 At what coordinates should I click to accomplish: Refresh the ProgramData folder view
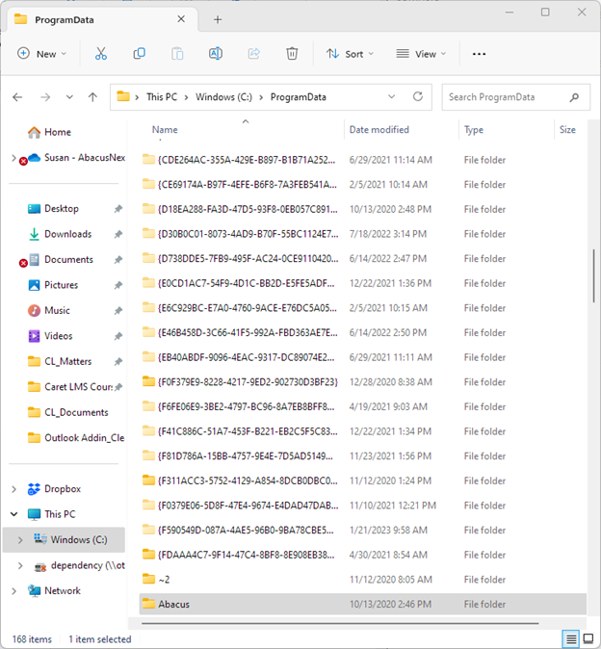tap(418, 97)
